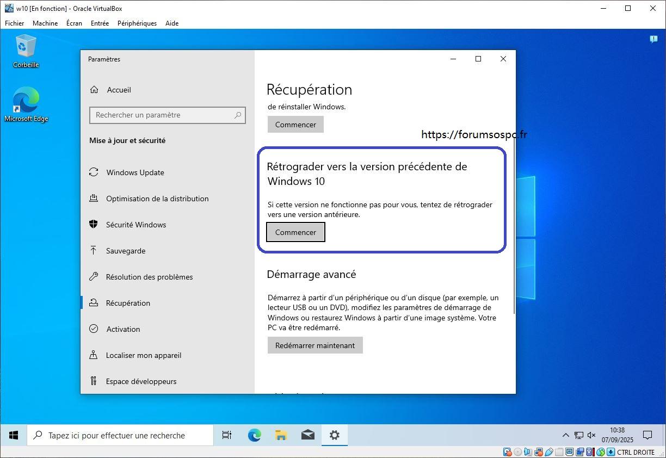Open the Machine menu

click(x=45, y=23)
